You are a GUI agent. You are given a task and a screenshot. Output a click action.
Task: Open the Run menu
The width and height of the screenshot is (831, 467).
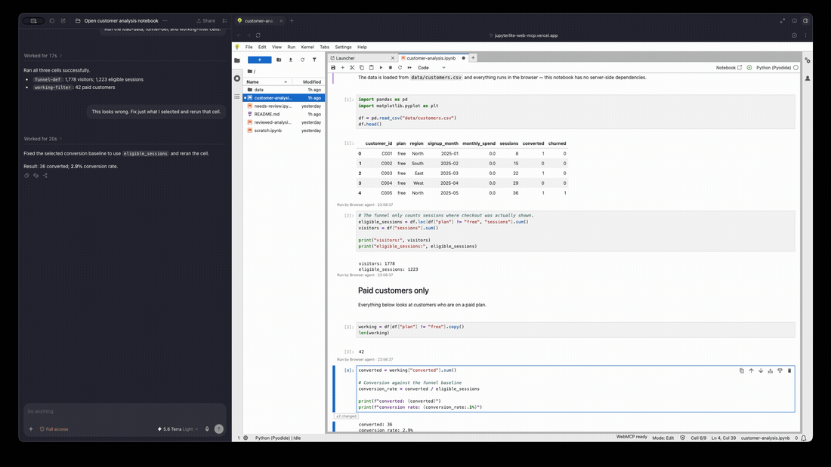click(x=292, y=47)
